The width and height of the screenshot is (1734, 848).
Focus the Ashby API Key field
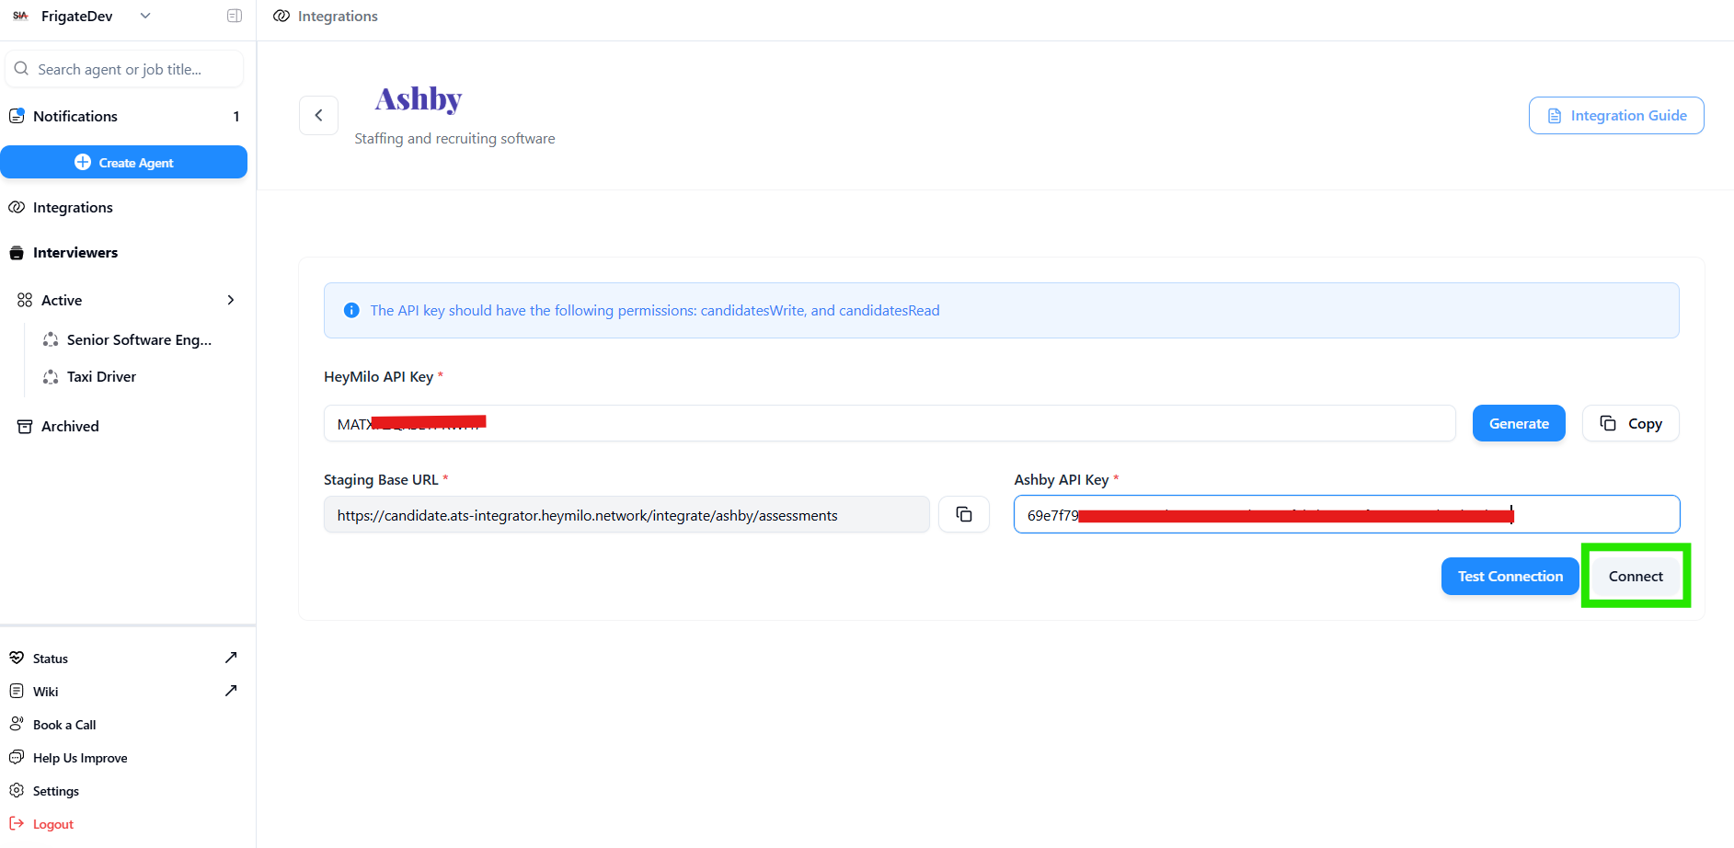pos(1345,515)
